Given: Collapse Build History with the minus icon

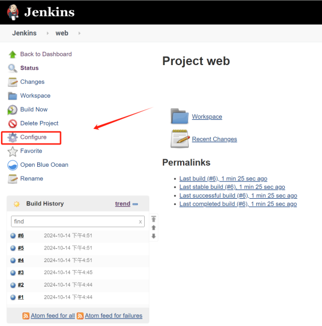Looking at the screenshot, I should [135, 204].
